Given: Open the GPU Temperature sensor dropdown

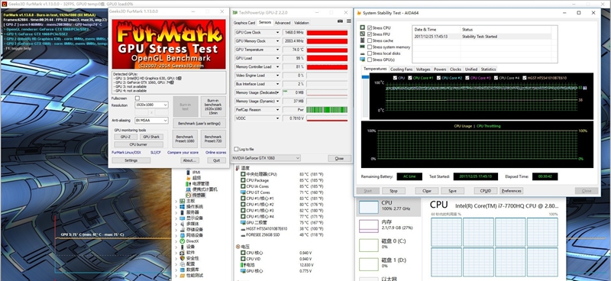Looking at the screenshot, I should click(277, 50).
